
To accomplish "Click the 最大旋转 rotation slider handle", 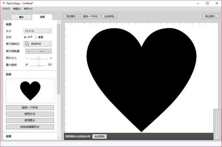I will click(39, 65).
